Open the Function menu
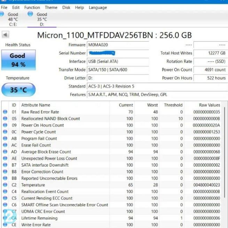The image size is (228, 228). coord(32,7)
